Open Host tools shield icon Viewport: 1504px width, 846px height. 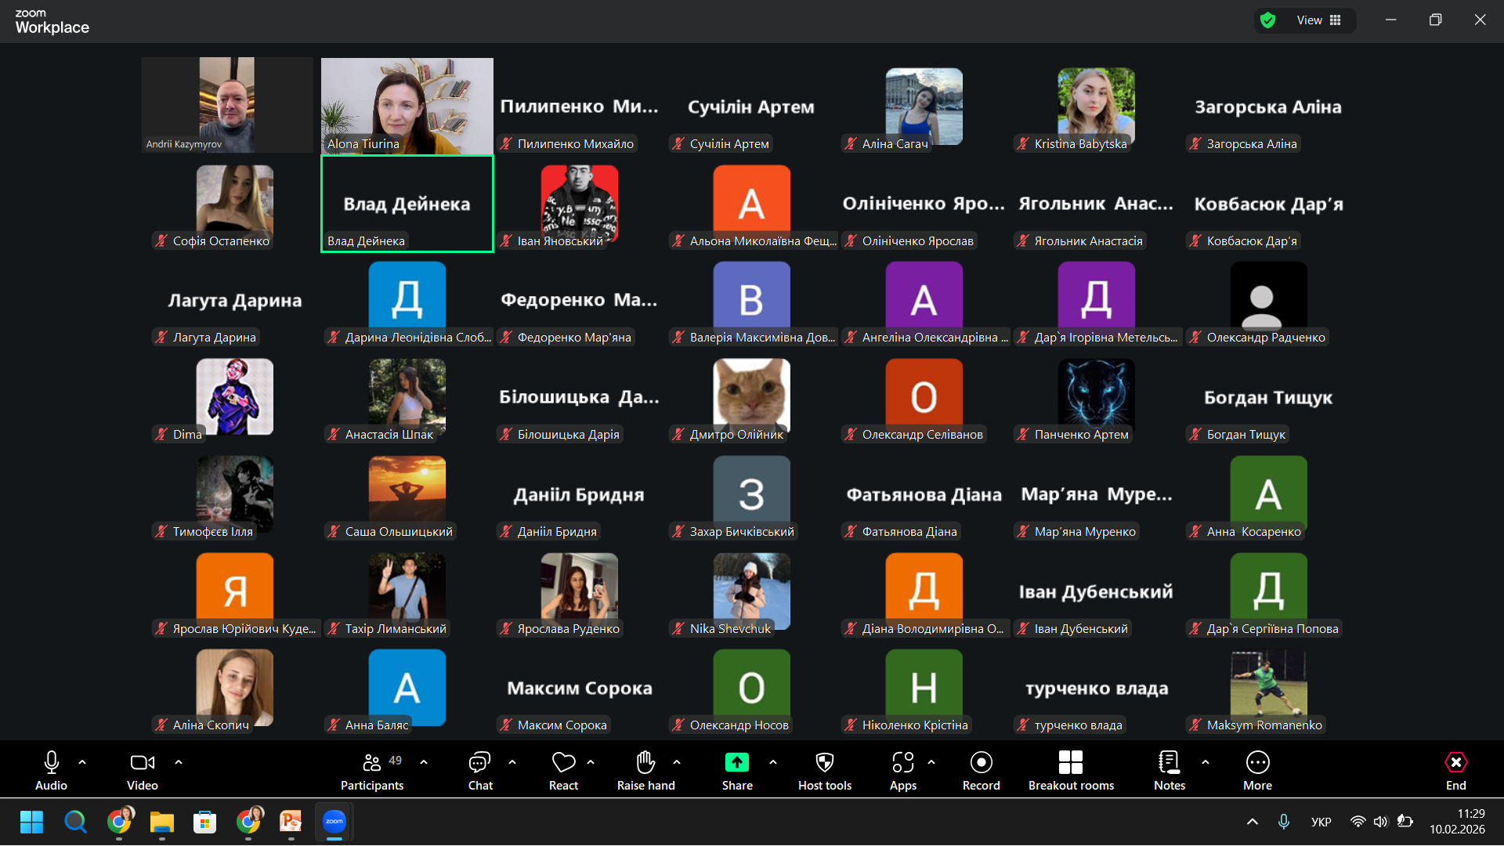click(824, 762)
